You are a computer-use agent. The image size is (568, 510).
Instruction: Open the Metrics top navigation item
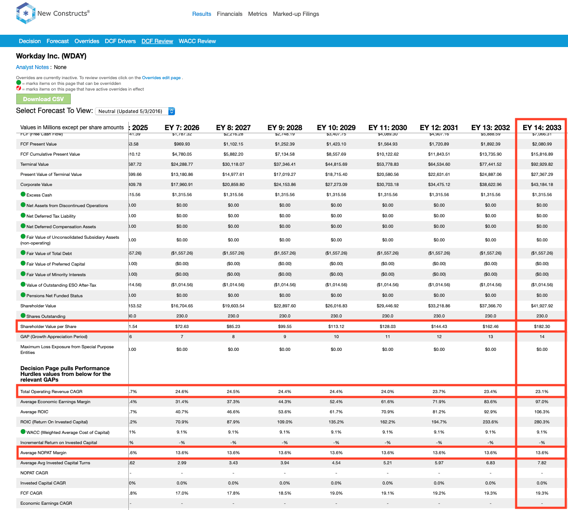click(x=258, y=14)
